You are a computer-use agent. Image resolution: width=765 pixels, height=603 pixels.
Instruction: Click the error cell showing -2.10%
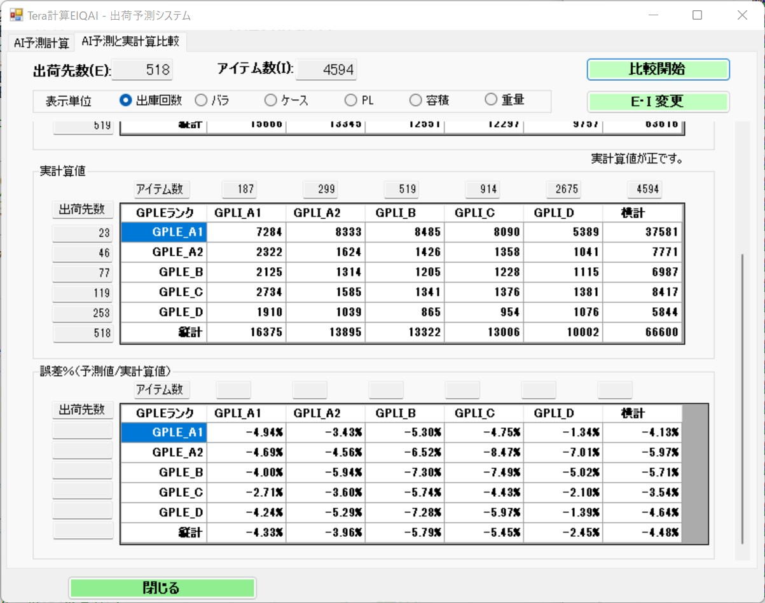click(563, 492)
